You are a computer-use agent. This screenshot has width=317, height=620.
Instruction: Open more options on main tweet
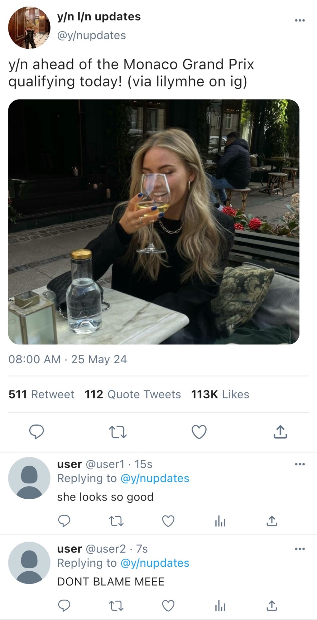coord(300,20)
